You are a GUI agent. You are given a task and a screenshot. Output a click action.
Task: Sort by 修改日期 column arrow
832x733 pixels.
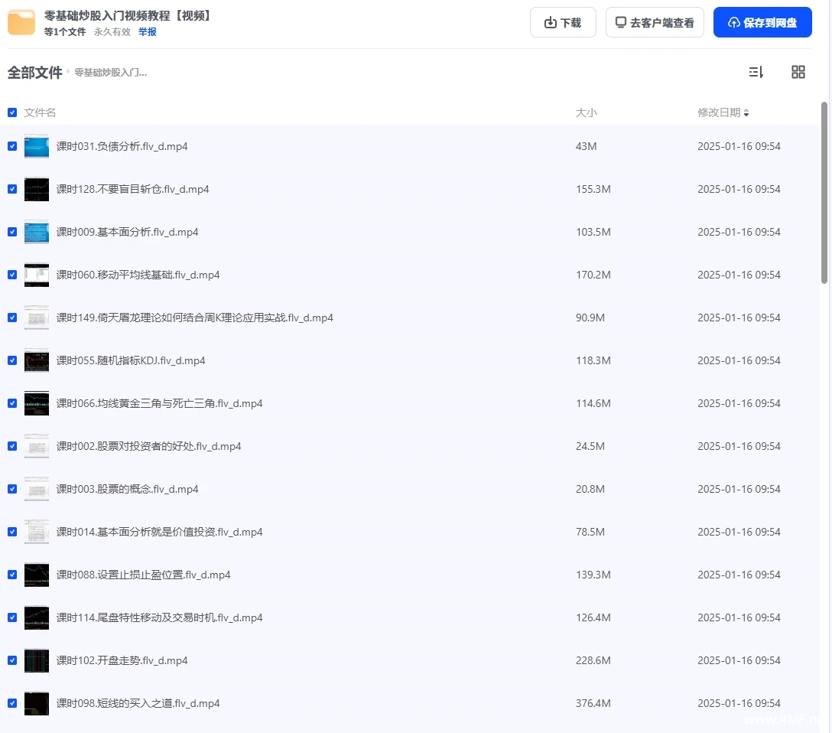(x=746, y=113)
